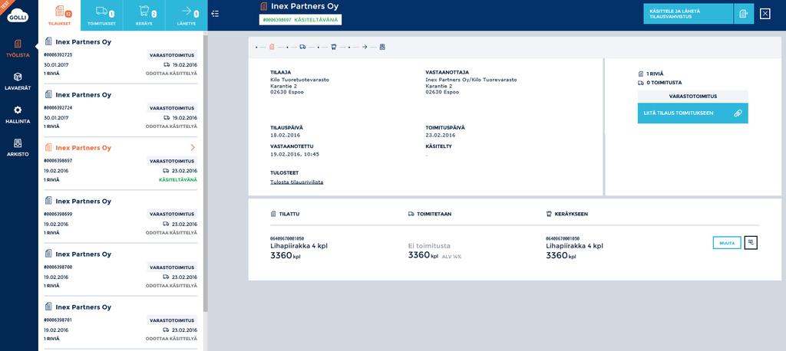Click the selected order's right chevron

click(193, 148)
